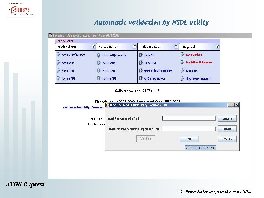264x198 pixels.
Task: Minimize the File Validation Utility window
Action: [229, 105]
